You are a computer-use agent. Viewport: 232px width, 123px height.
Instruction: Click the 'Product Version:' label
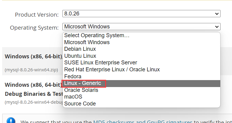[37, 15]
